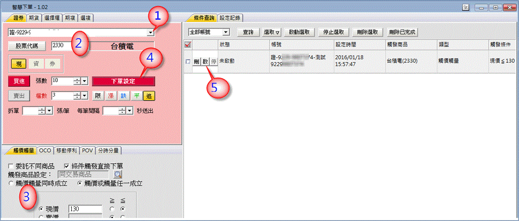The height and width of the screenshot is (221, 519).
Task: Check the select-all checkbox in table header
Action: pyautogui.click(x=188, y=44)
